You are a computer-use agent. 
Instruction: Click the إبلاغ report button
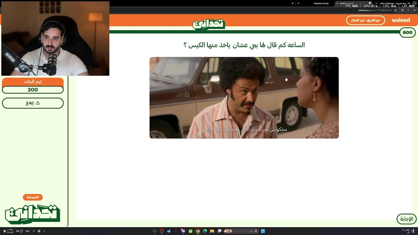[x=33, y=103]
